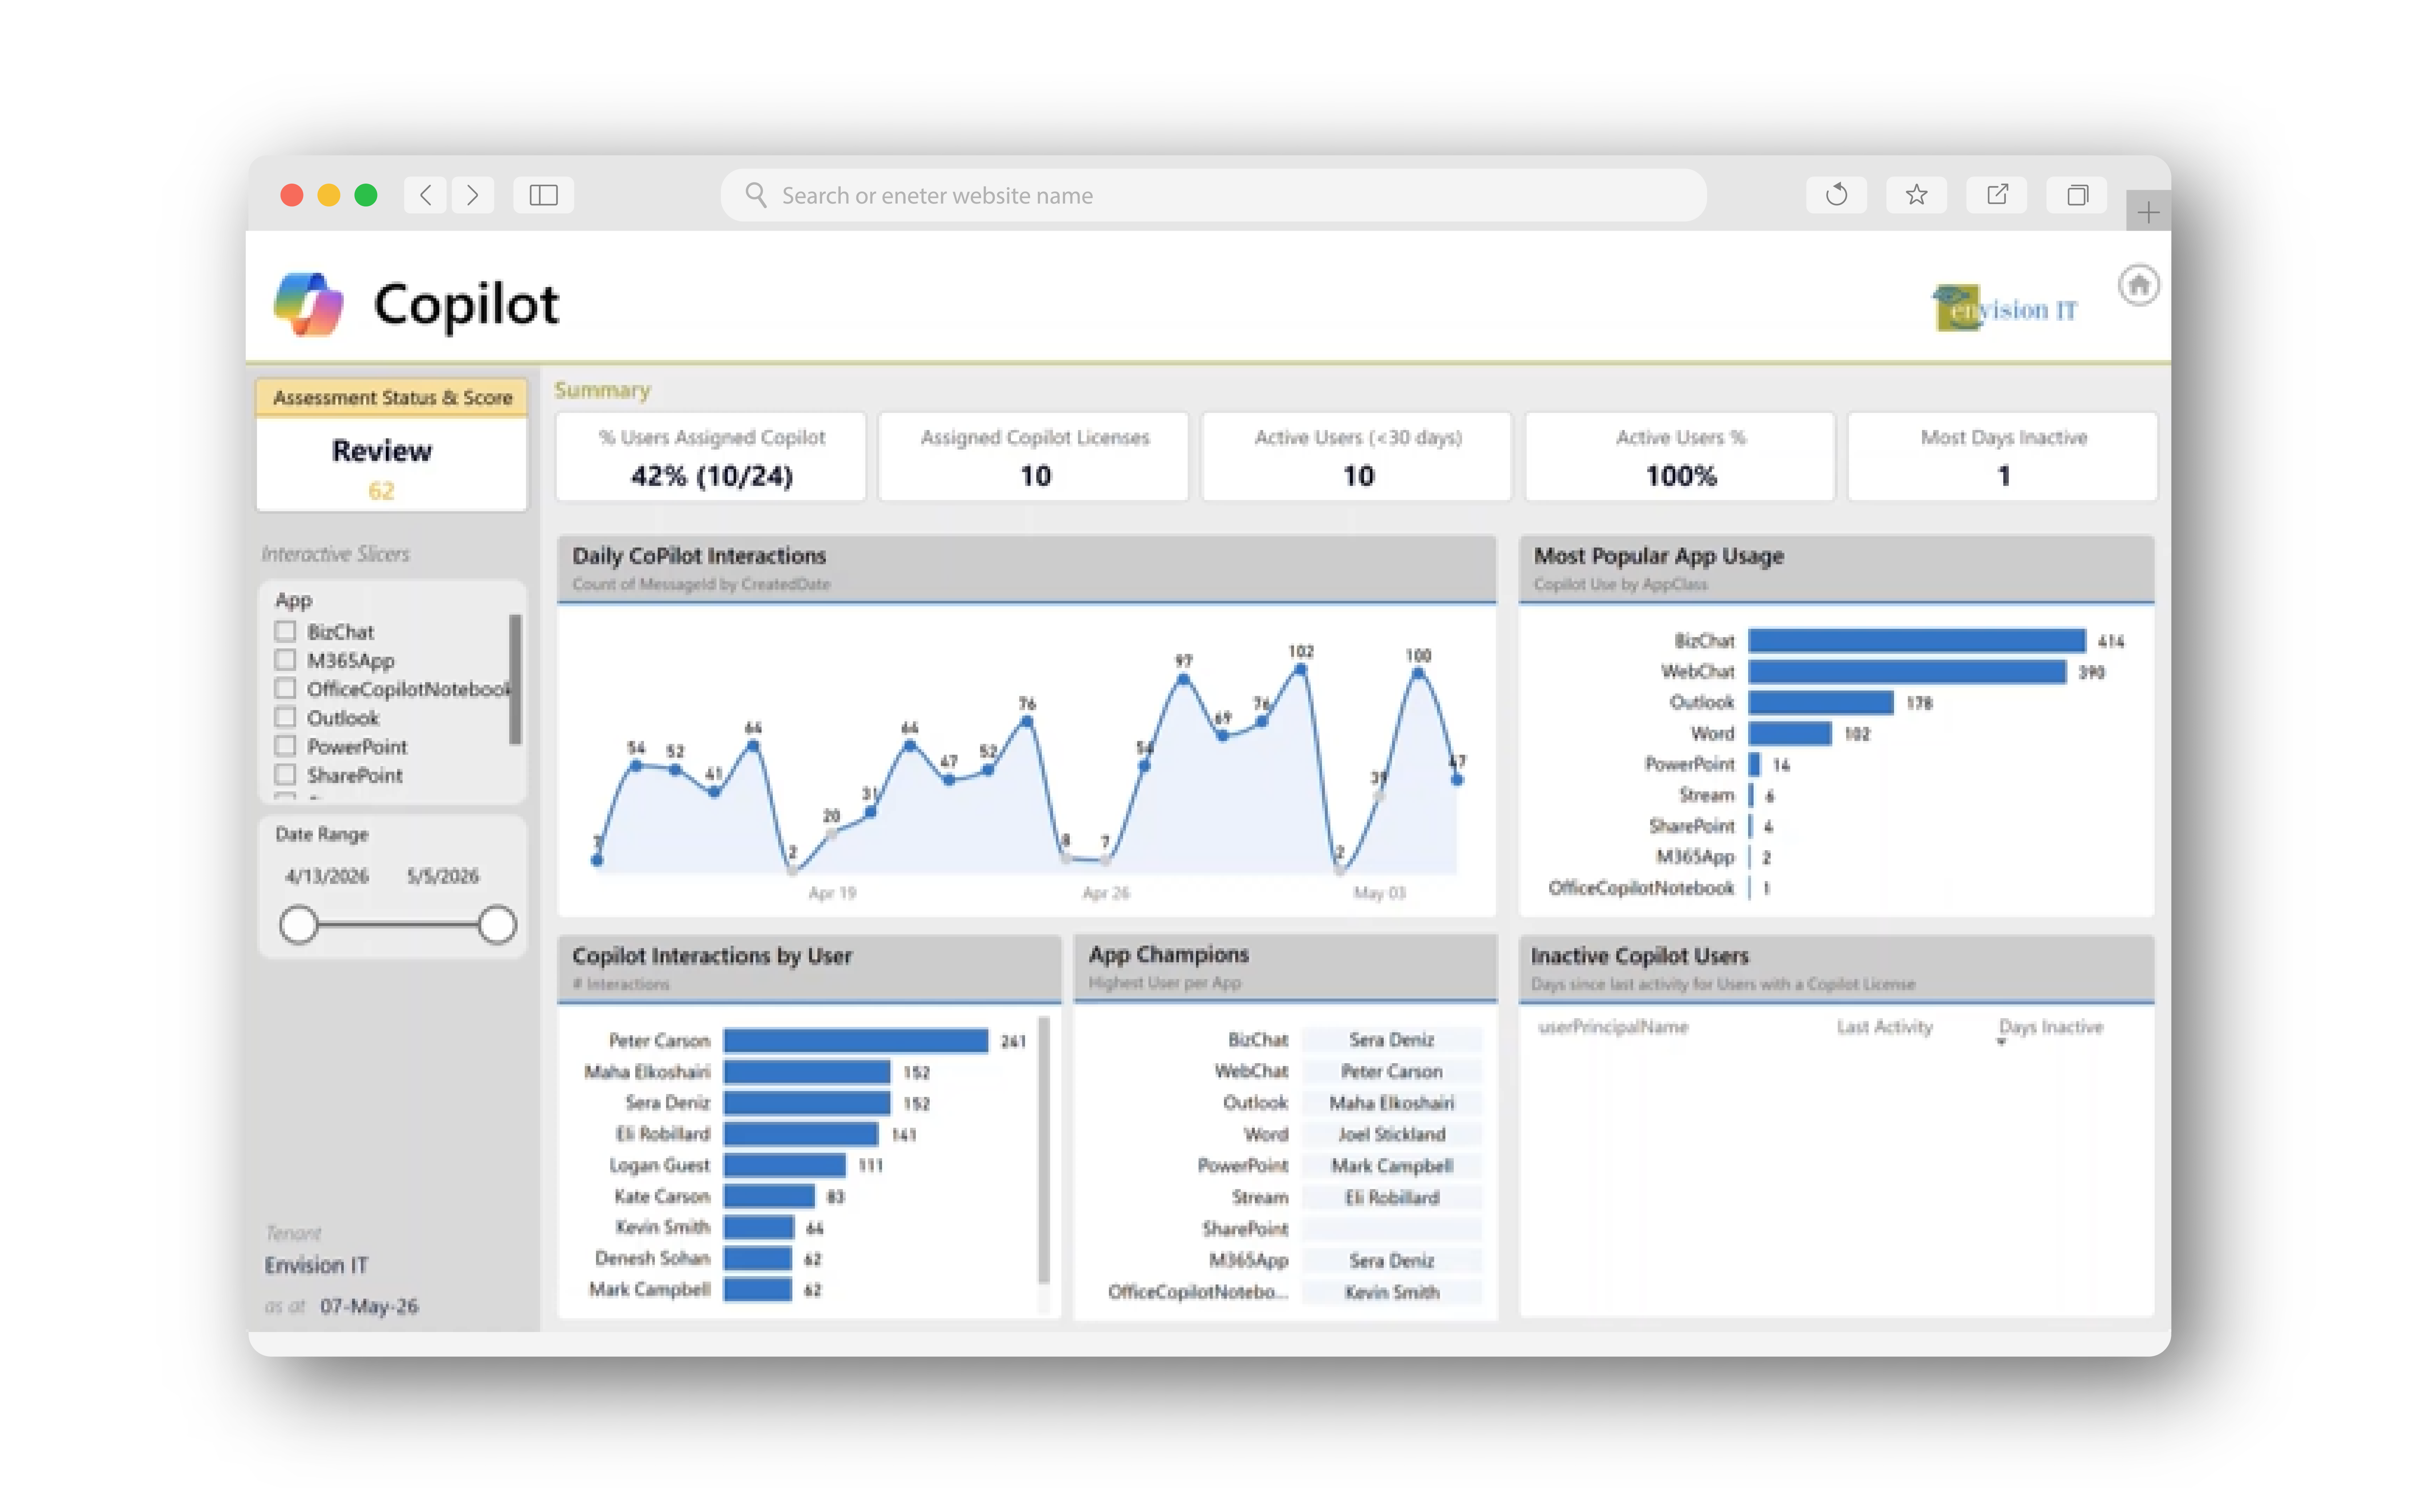2420x1512 pixels.
Task: Click the share icon in toolbar
Action: (1997, 195)
